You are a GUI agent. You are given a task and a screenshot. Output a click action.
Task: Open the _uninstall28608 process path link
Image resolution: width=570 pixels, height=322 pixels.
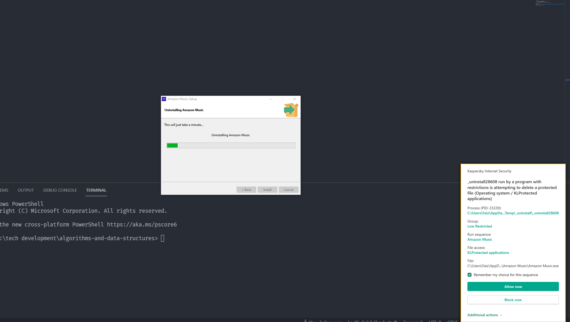click(x=513, y=213)
